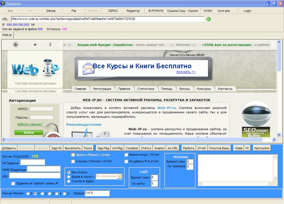
Task: Select the Web-Ip tab
Action: point(7,35)
